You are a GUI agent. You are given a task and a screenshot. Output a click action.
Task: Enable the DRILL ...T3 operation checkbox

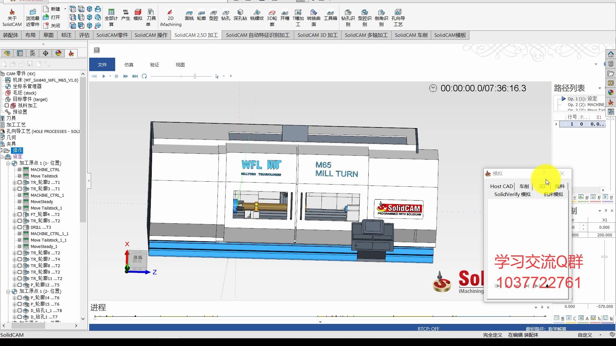[20, 227]
